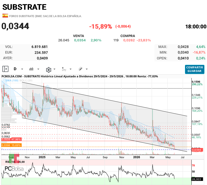Viewport: 207px width, 185px height.
Task: Click the 0,0562 level label
Action: click(6, 137)
